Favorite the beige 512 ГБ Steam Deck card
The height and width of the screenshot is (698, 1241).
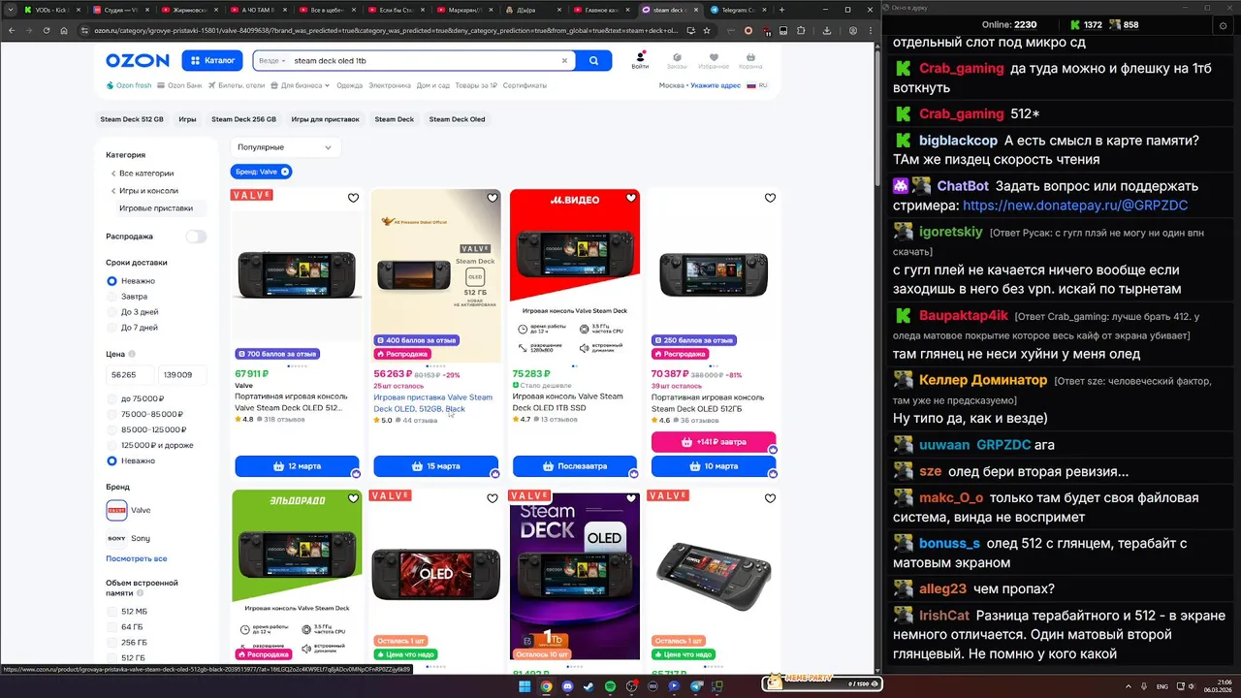493,198
